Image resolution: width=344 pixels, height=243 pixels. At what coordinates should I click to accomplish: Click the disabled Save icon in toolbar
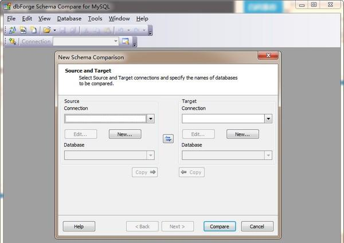point(62,30)
